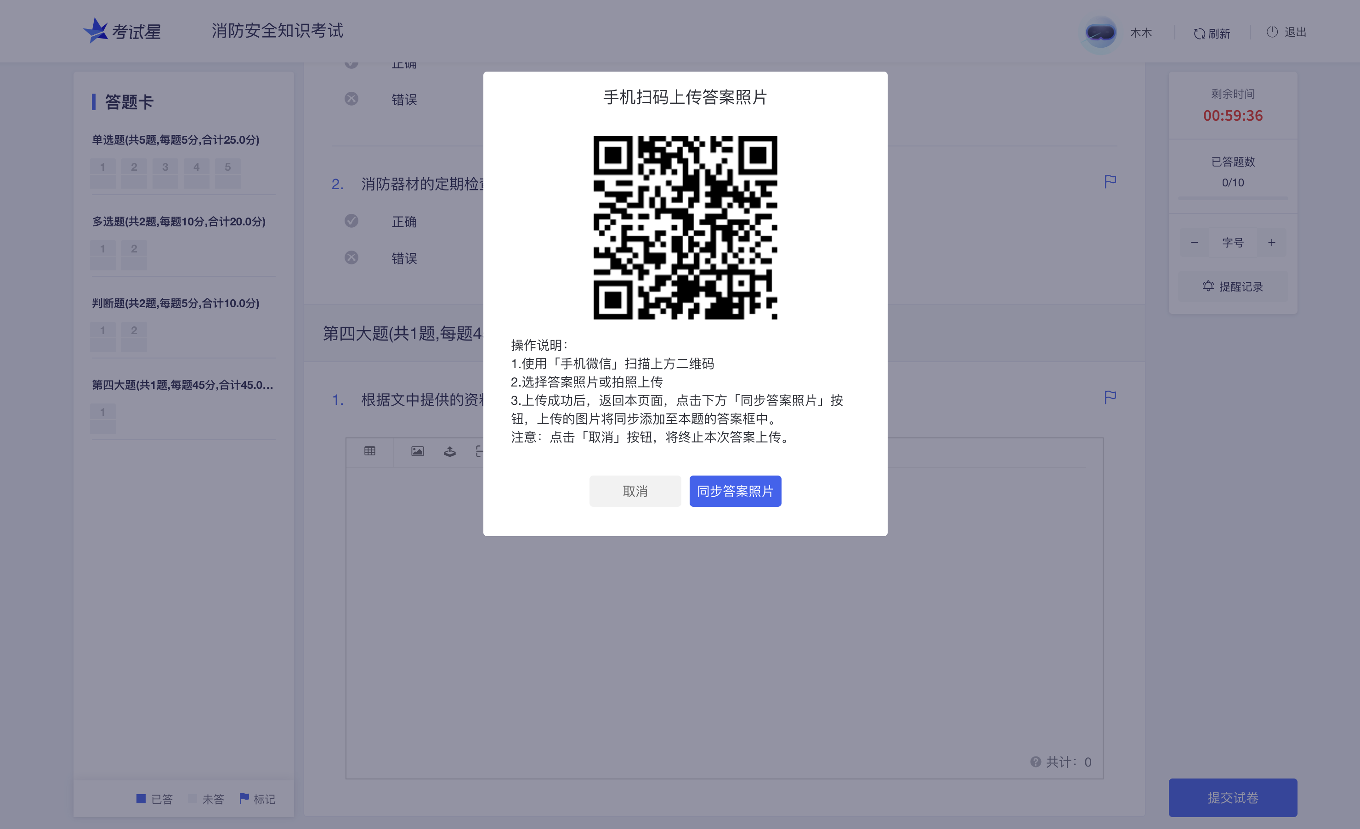The image size is (1360, 829).
Task: Go to 单选题 question 4 in answer card
Action: [197, 173]
